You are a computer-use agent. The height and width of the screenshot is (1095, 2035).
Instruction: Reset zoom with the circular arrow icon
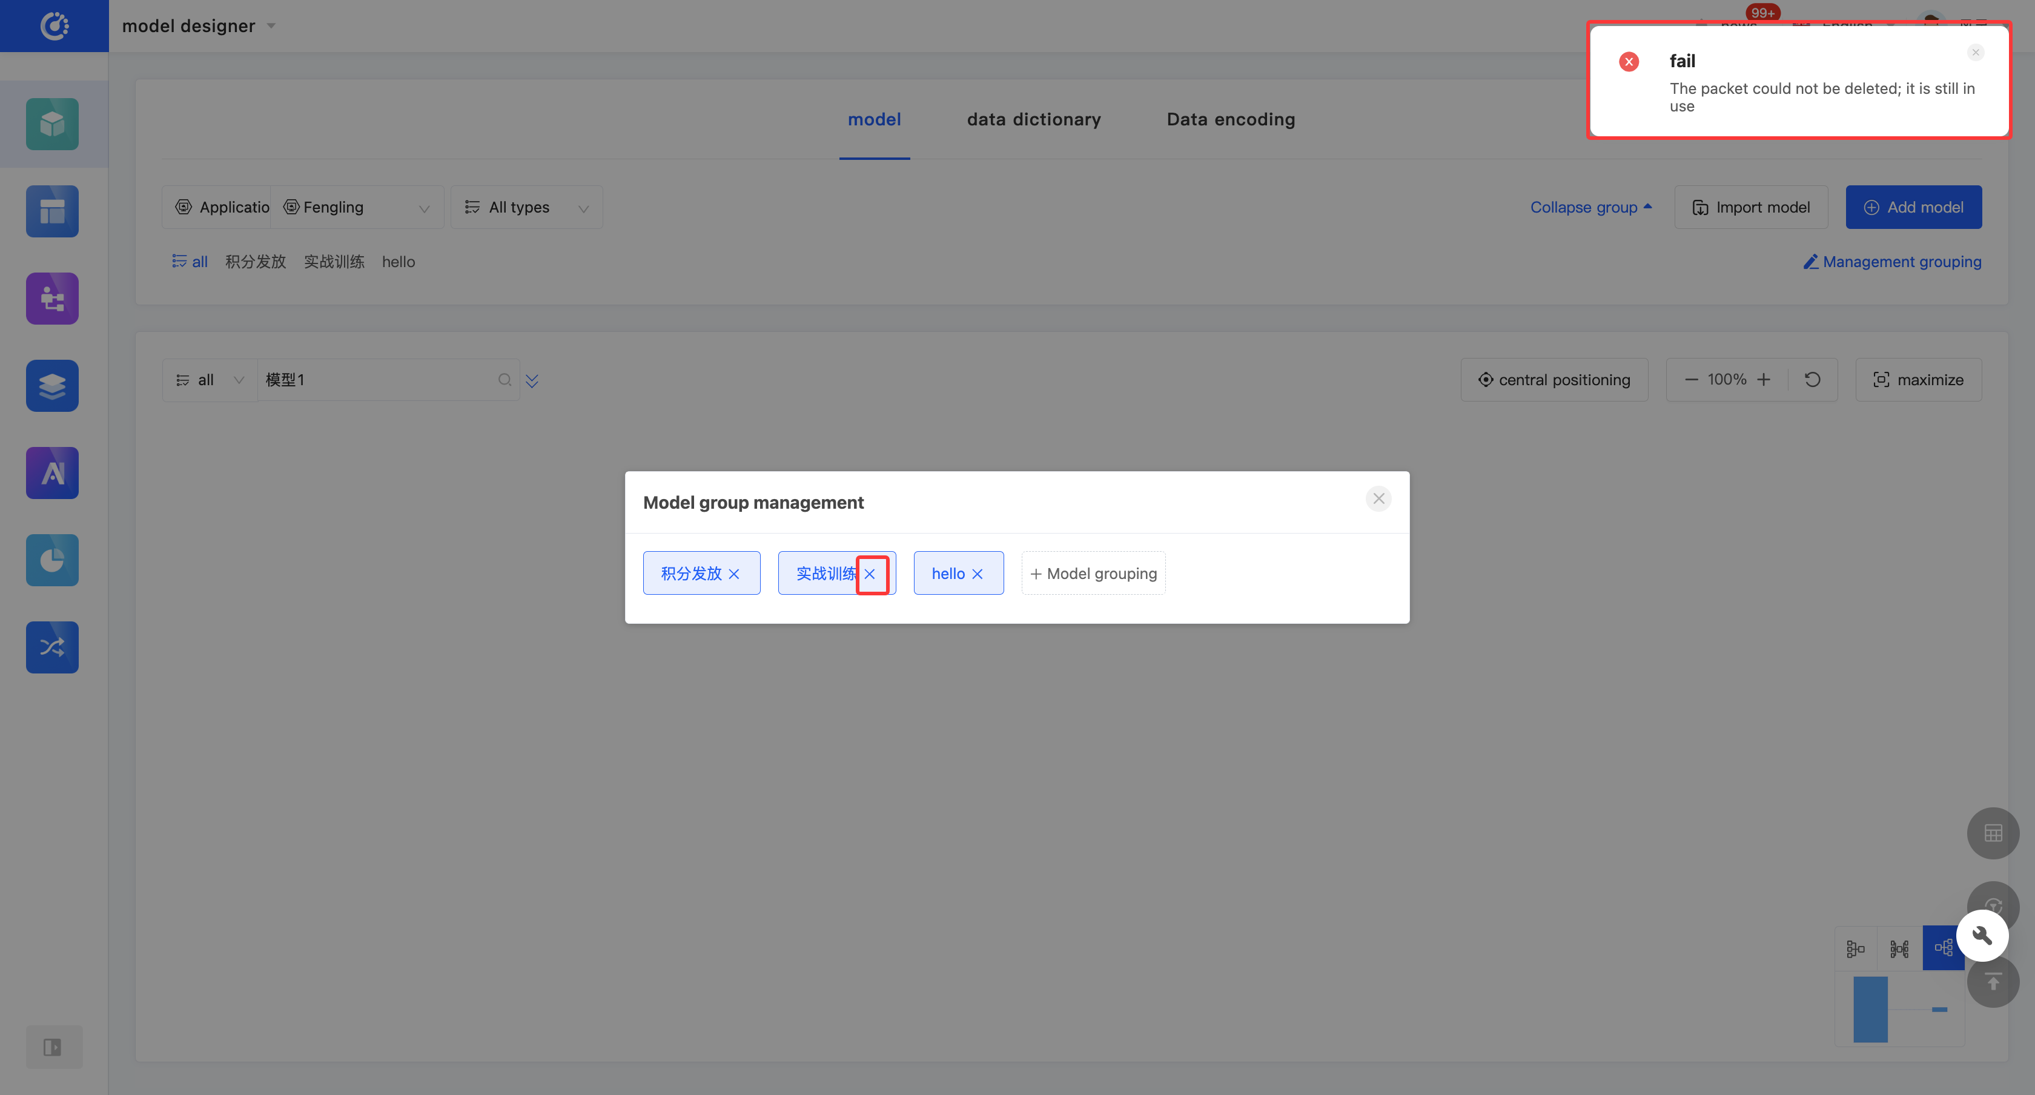[1812, 380]
